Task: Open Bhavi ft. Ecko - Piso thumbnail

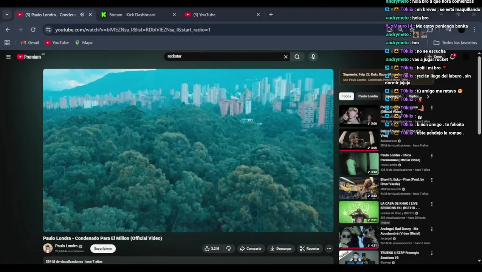Action: (x=358, y=188)
